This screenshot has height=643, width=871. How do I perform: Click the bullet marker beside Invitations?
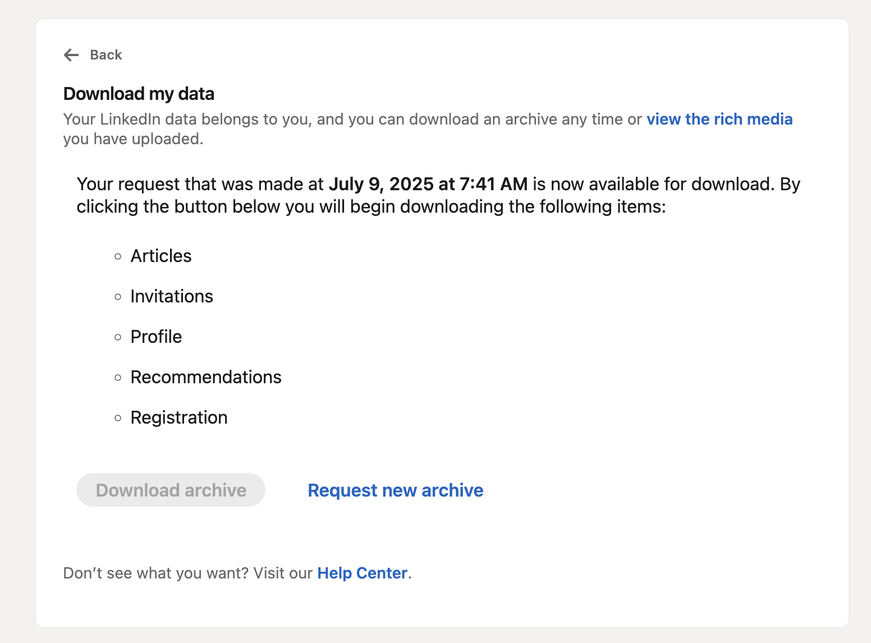click(118, 297)
